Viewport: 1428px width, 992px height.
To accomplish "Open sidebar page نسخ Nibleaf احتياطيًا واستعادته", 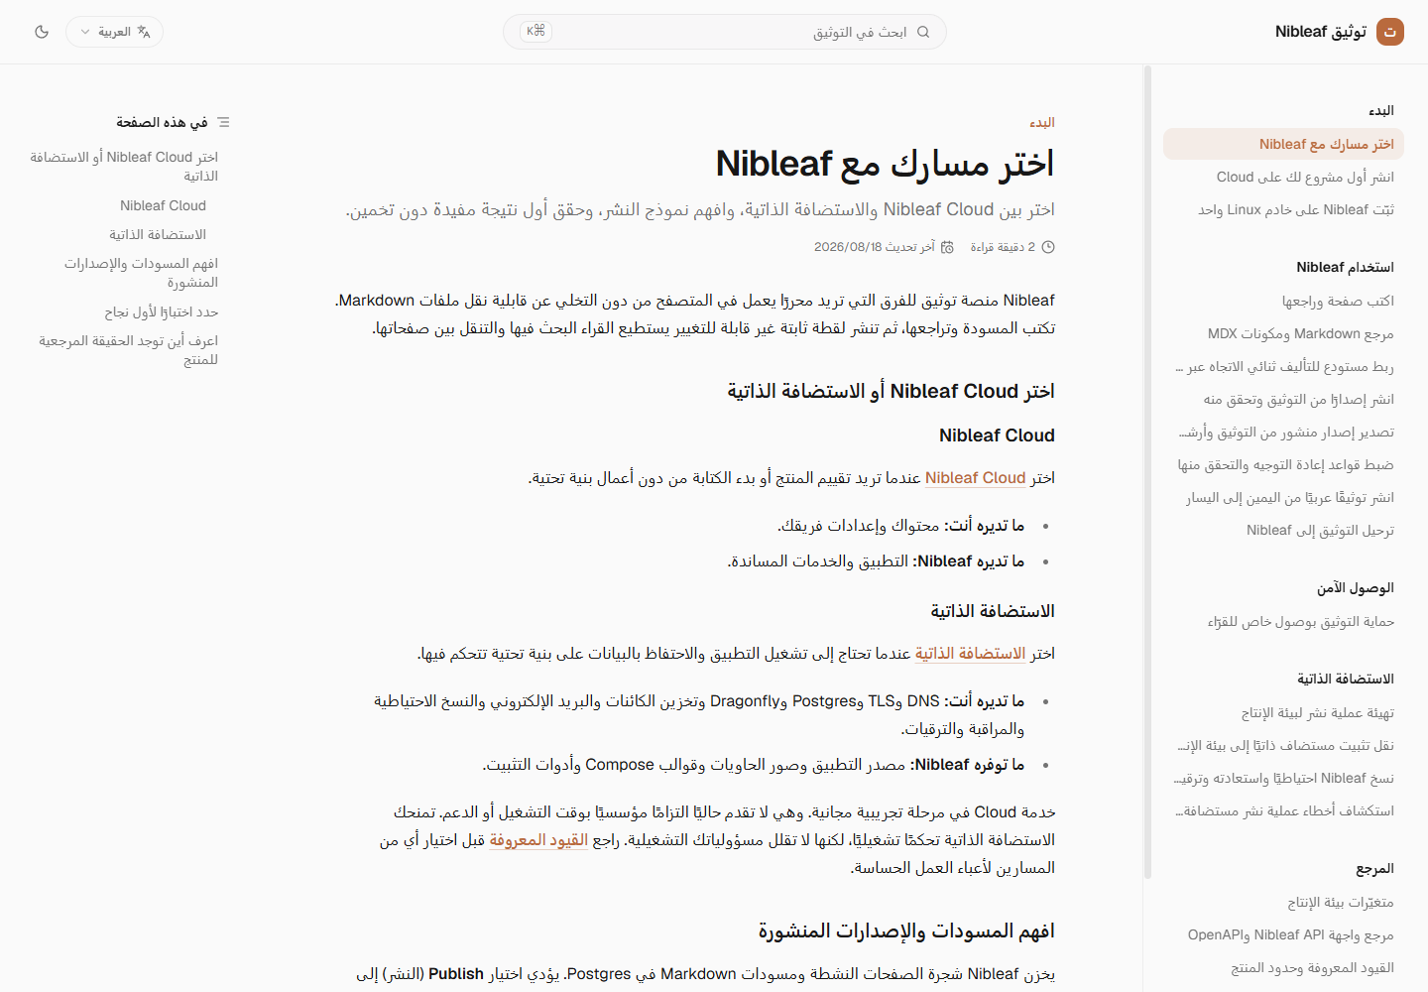I will (x=1284, y=778).
